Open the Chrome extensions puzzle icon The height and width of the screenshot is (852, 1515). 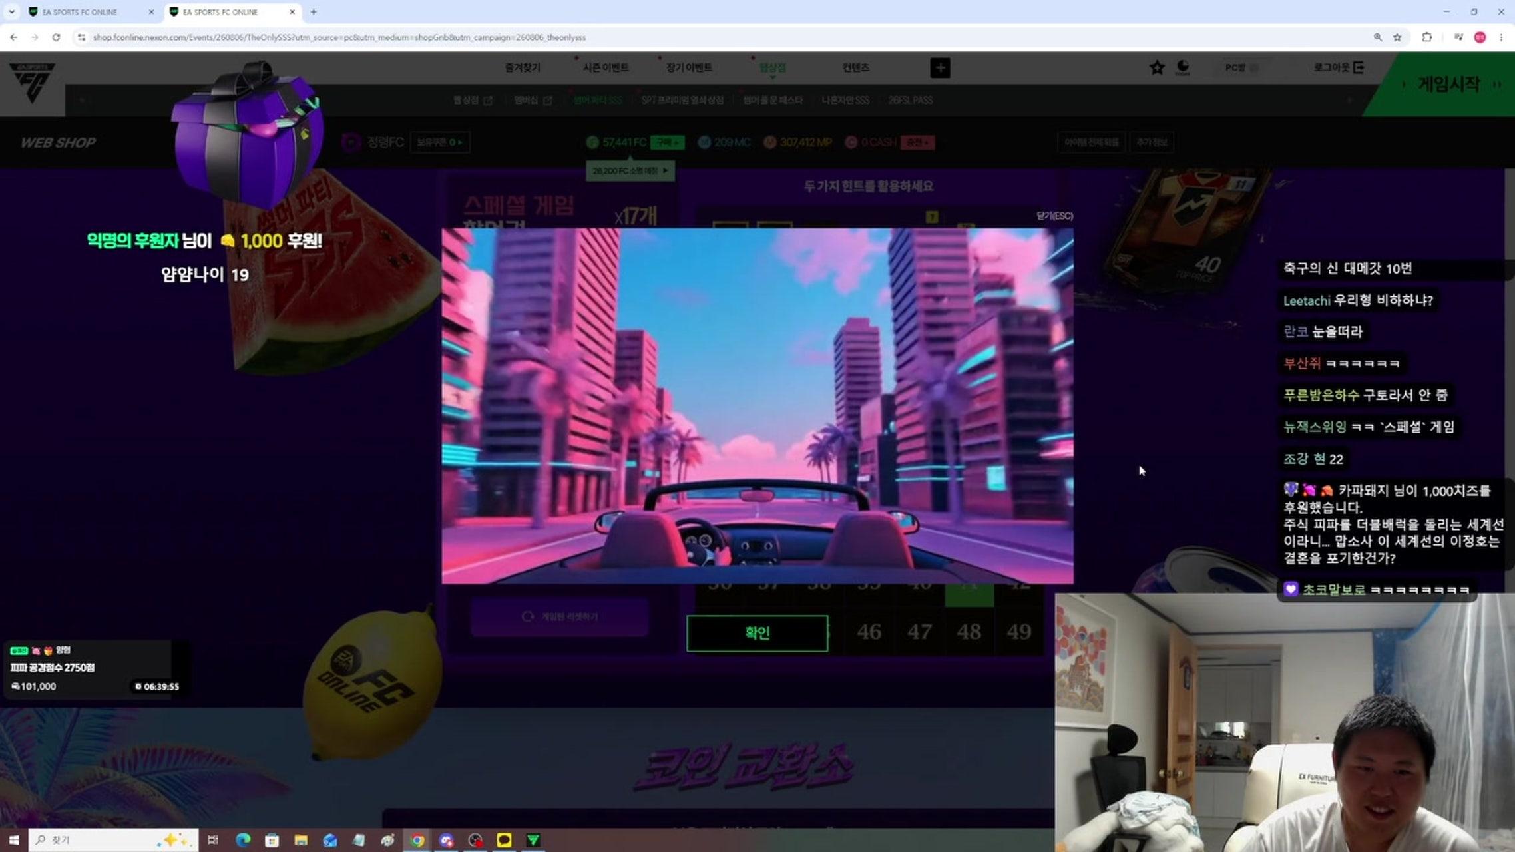click(x=1427, y=37)
